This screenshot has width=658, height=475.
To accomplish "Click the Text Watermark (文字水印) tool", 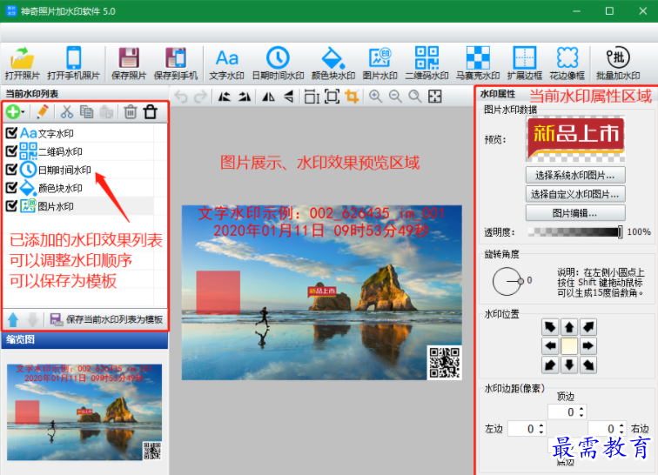I will [226, 63].
